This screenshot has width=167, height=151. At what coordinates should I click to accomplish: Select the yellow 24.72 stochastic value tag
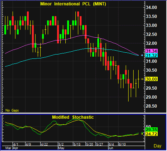pos(152,134)
